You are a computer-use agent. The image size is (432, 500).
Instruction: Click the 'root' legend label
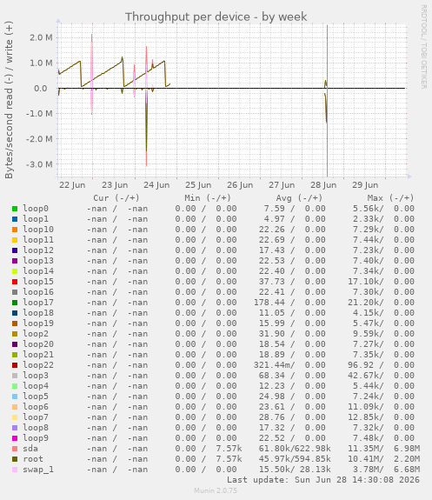[33, 459]
